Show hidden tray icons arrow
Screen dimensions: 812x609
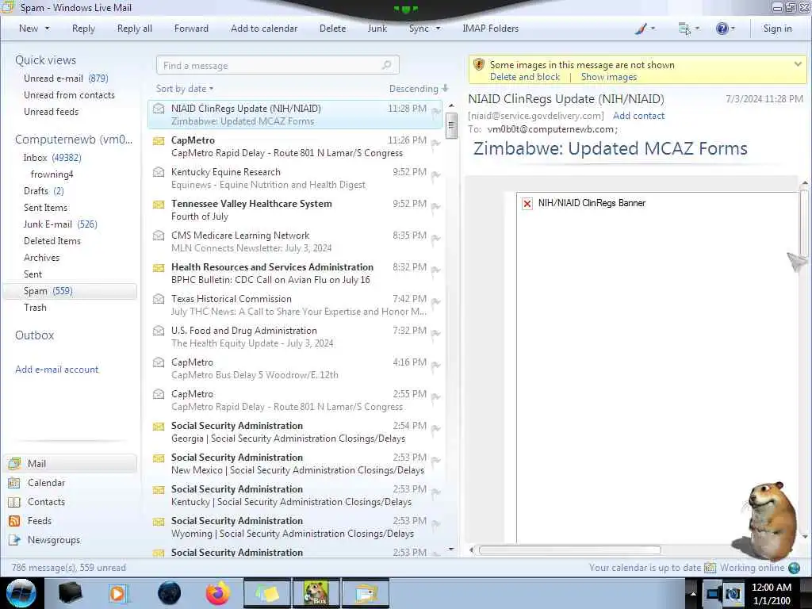(x=693, y=593)
